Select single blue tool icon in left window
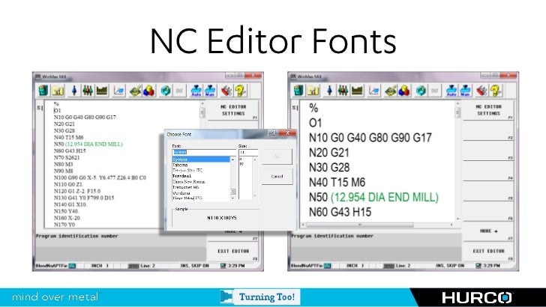 74,91
